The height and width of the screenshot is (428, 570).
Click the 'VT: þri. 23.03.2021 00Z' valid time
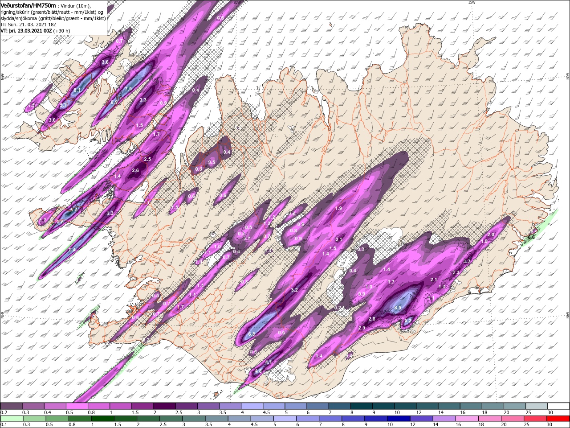coord(26,31)
